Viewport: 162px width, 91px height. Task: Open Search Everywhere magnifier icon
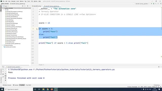pos(161,4)
